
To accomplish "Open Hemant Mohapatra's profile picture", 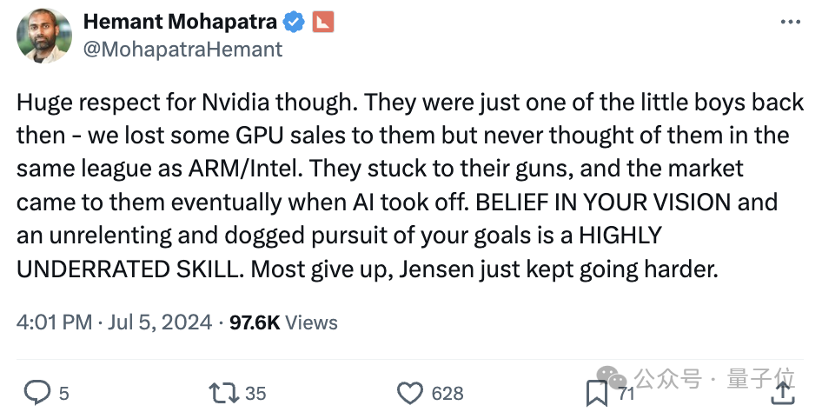I will point(44,36).
